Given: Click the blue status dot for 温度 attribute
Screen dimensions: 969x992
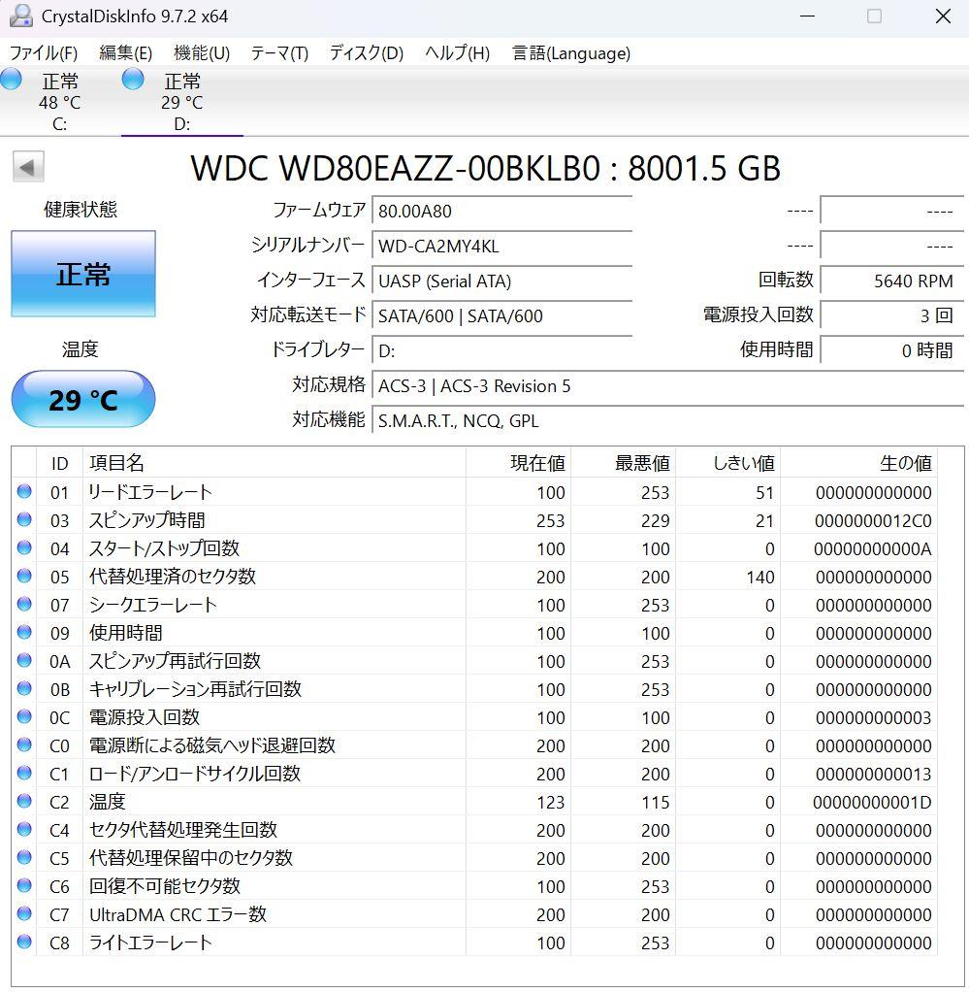Looking at the screenshot, I should pyautogui.click(x=23, y=802).
